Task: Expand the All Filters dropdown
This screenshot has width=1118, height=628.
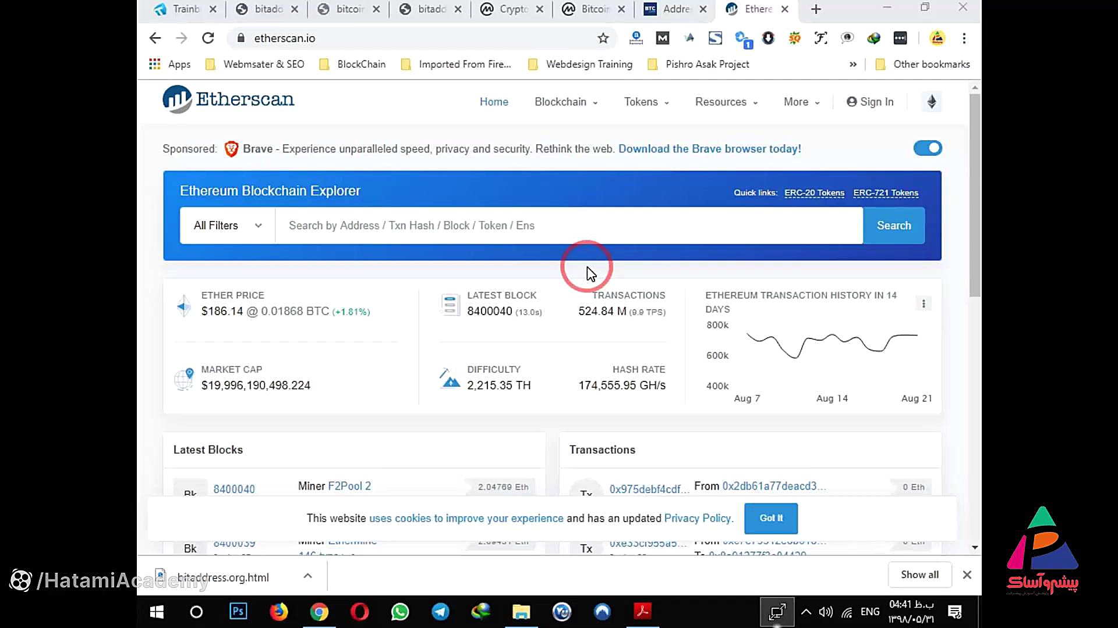Action: tap(228, 226)
